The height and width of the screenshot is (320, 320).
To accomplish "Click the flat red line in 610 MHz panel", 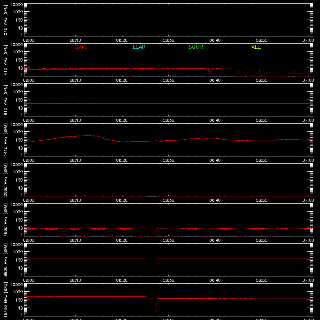I will (x=168, y=104).
